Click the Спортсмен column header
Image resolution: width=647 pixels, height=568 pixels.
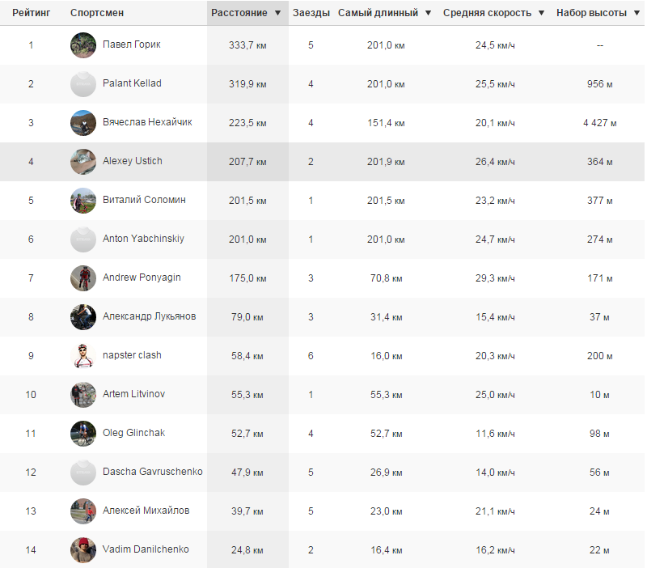pos(97,14)
